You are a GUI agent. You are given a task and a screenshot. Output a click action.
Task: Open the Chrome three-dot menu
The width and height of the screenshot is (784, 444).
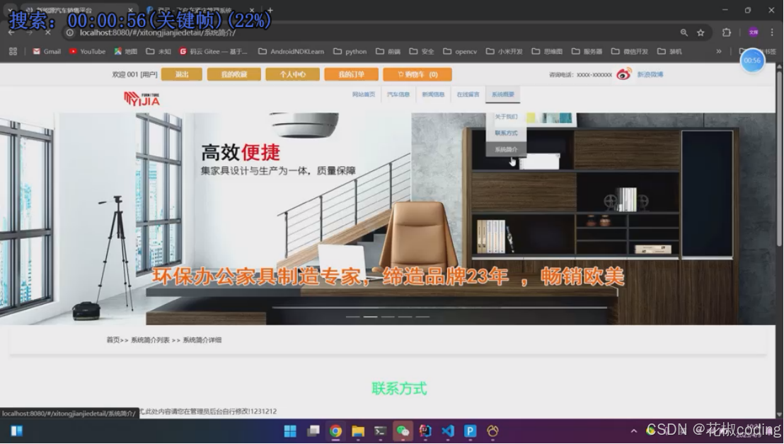pyautogui.click(x=771, y=33)
